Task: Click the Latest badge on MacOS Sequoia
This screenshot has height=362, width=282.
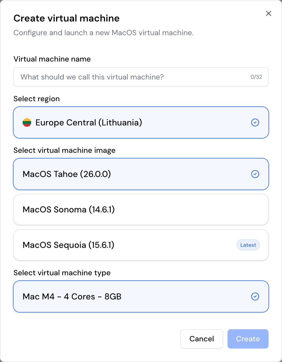Action: pyautogui.click(x=248, y=245)
